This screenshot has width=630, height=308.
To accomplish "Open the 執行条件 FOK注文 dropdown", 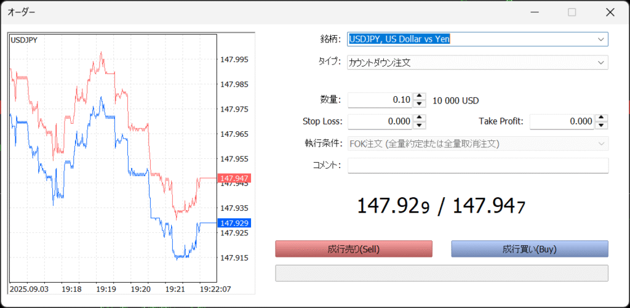I will pyautogui.click(x=600, y=144).
